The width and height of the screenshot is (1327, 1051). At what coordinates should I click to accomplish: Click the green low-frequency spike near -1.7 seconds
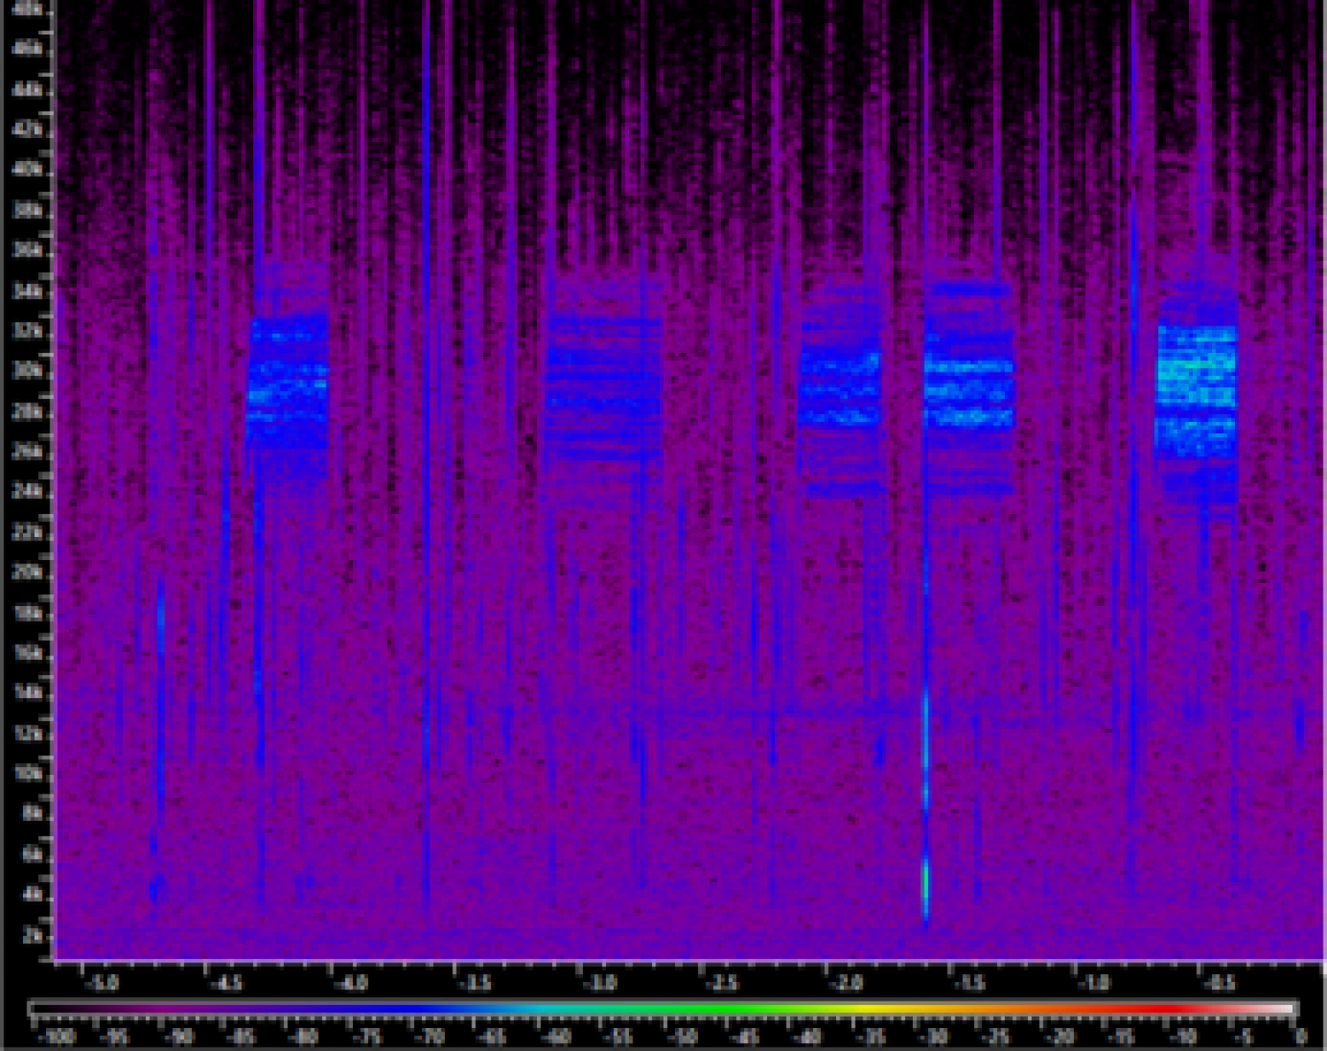[x=926, y=880]
